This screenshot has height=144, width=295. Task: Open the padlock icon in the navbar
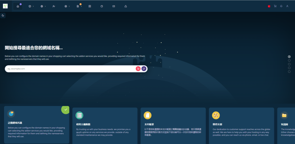[126, 6]
